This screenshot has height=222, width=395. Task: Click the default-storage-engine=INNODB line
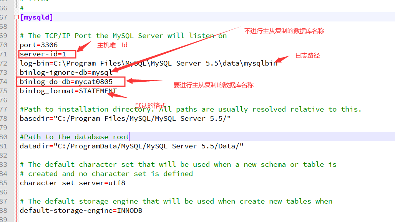(x=81, y=210)
